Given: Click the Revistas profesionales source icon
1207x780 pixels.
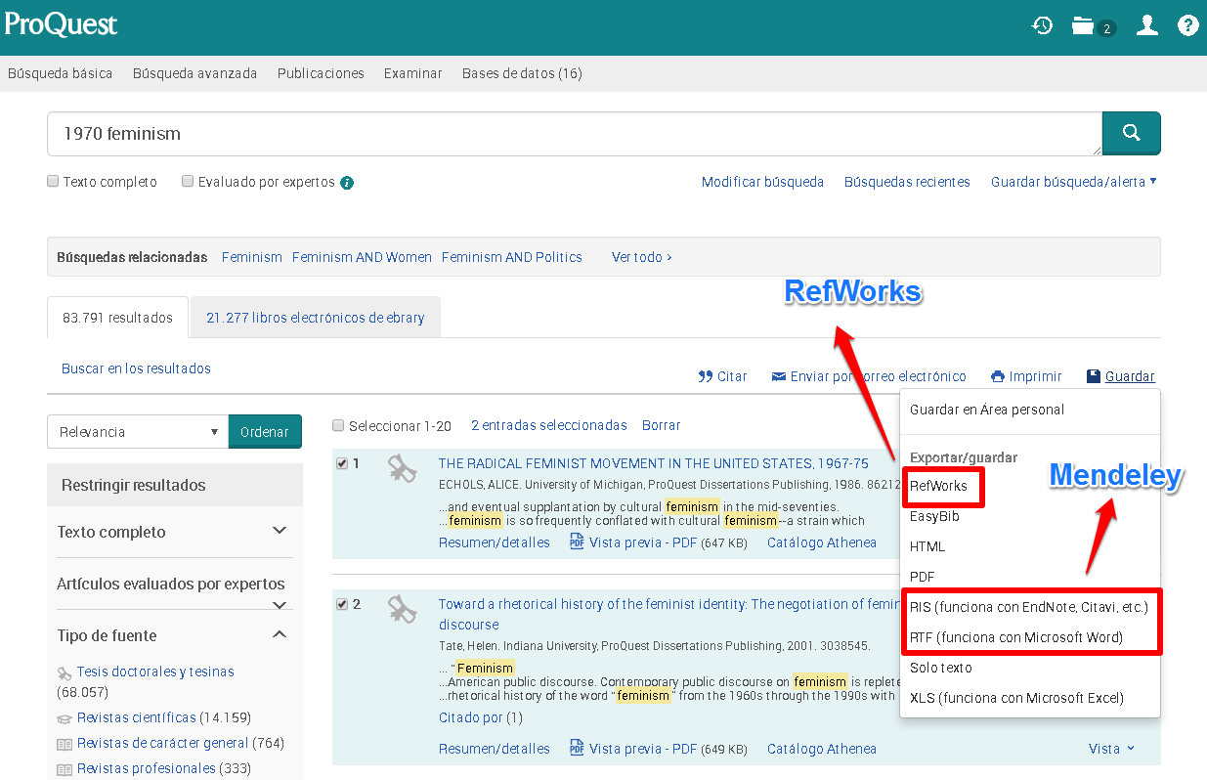Looking at the screenshot, I should click(65, 769).
